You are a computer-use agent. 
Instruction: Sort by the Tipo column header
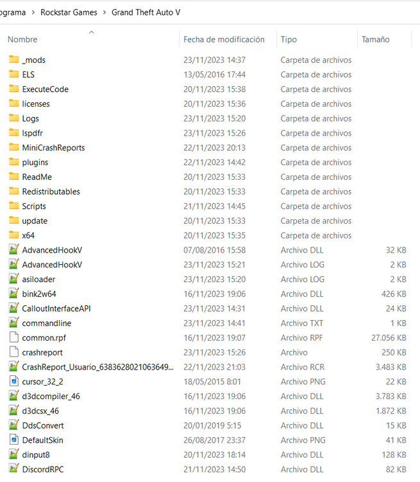pyautogui.click(x=289, y=39)
